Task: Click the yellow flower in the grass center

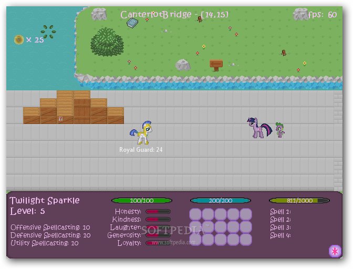Action: tap(204, 47)
